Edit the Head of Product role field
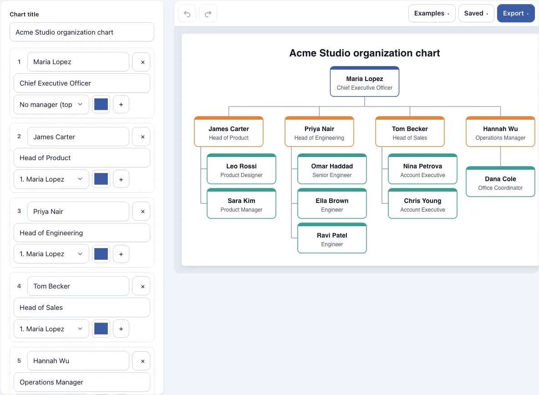Viewport: 539px width, 395px height. (x=82, y=158)
